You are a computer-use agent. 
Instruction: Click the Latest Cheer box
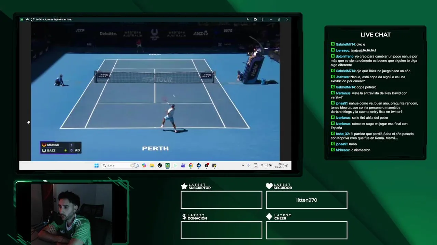pyautogui.click(x=307, y=230)
